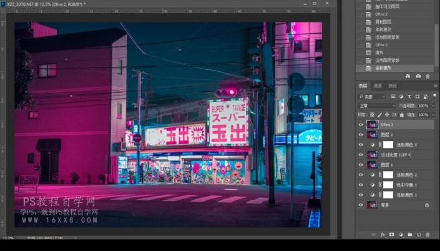Click fill value field 100%

pyautogui.click(x=424, y=115)
